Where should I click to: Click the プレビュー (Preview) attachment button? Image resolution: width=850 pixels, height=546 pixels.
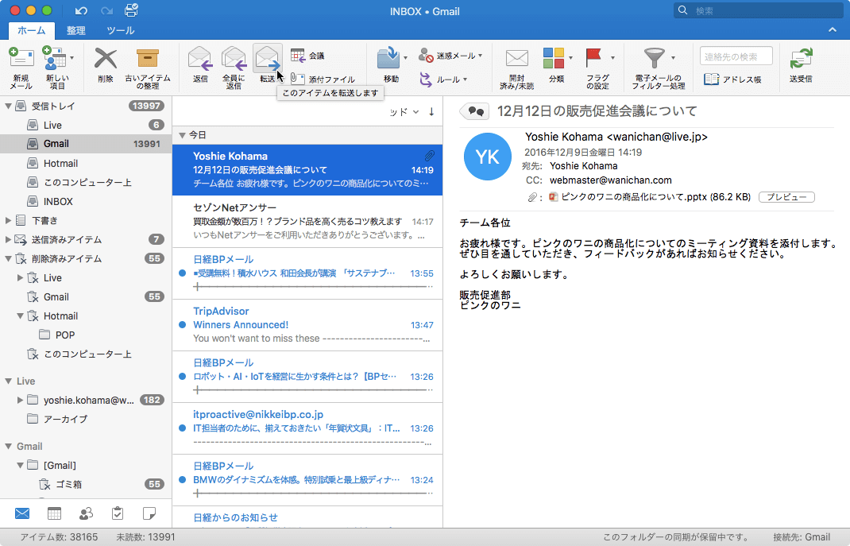[x=786, y=196]
